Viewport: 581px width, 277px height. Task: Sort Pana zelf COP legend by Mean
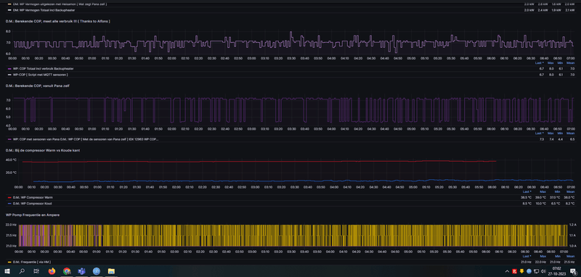(570, 133)
